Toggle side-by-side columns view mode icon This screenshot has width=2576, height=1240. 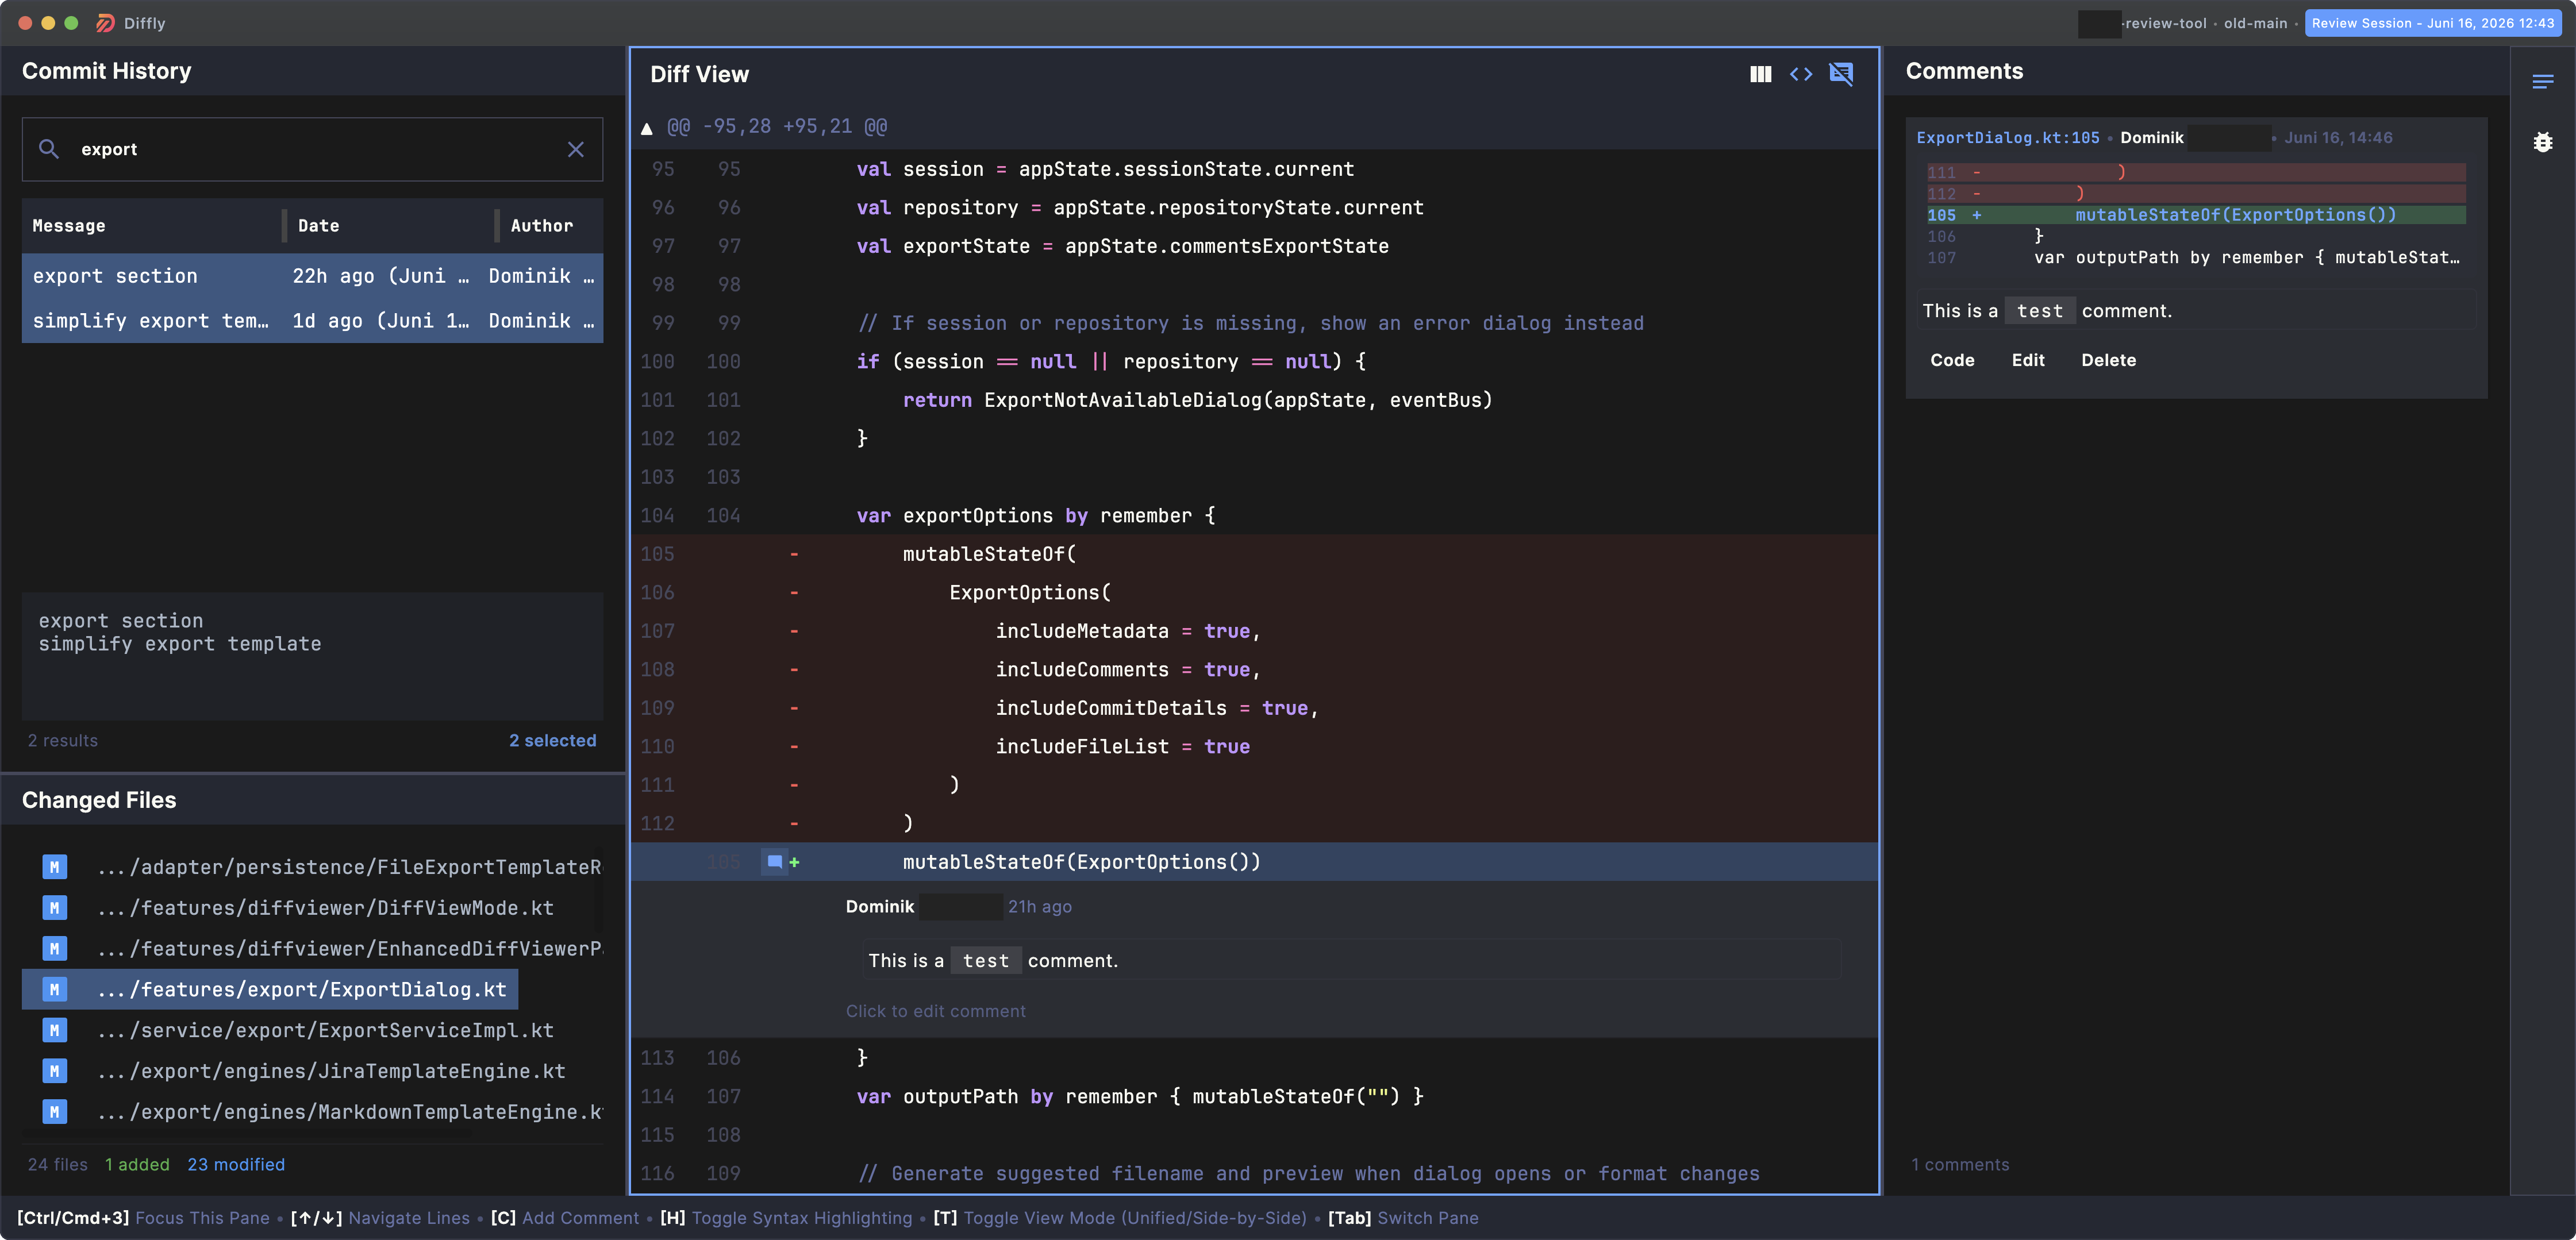tap(1760, 74)
